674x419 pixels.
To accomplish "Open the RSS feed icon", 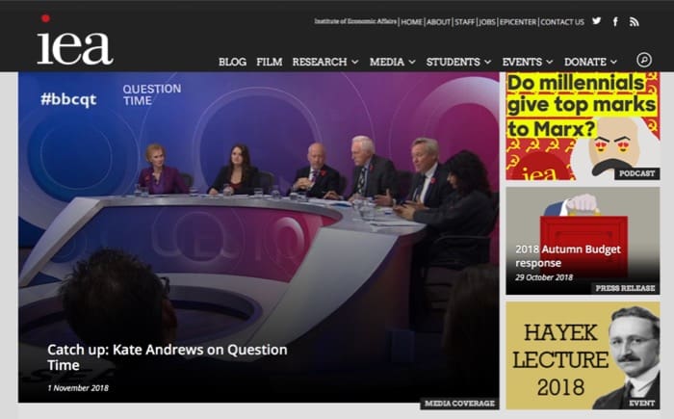I will [x=634, y=21].
